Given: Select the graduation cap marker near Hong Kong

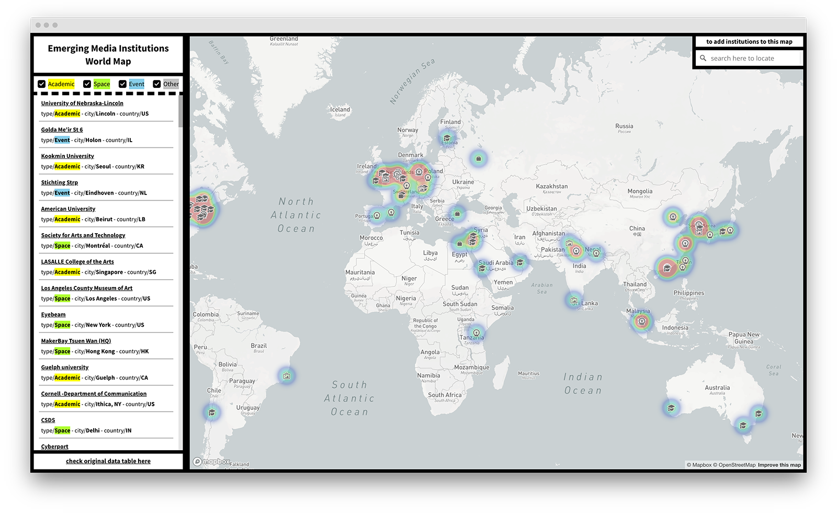Looking at the screenshot, I should pos(667,268).
